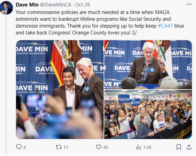Bookmark this tweet
The height and width of the screenshot is (156, 196).
179,147
